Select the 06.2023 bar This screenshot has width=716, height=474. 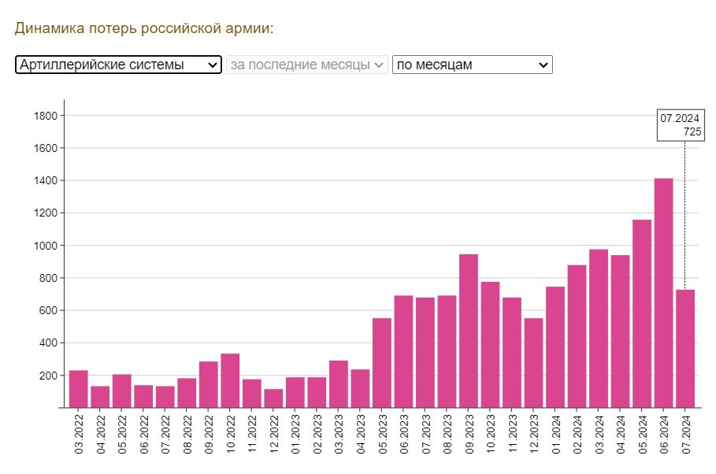coord(403,352)
